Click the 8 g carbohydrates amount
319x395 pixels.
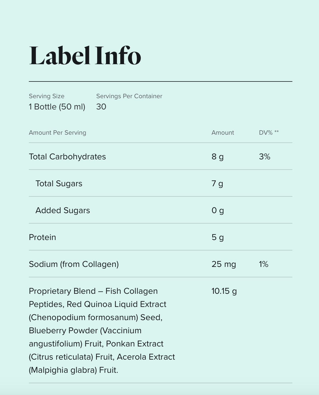218,157
